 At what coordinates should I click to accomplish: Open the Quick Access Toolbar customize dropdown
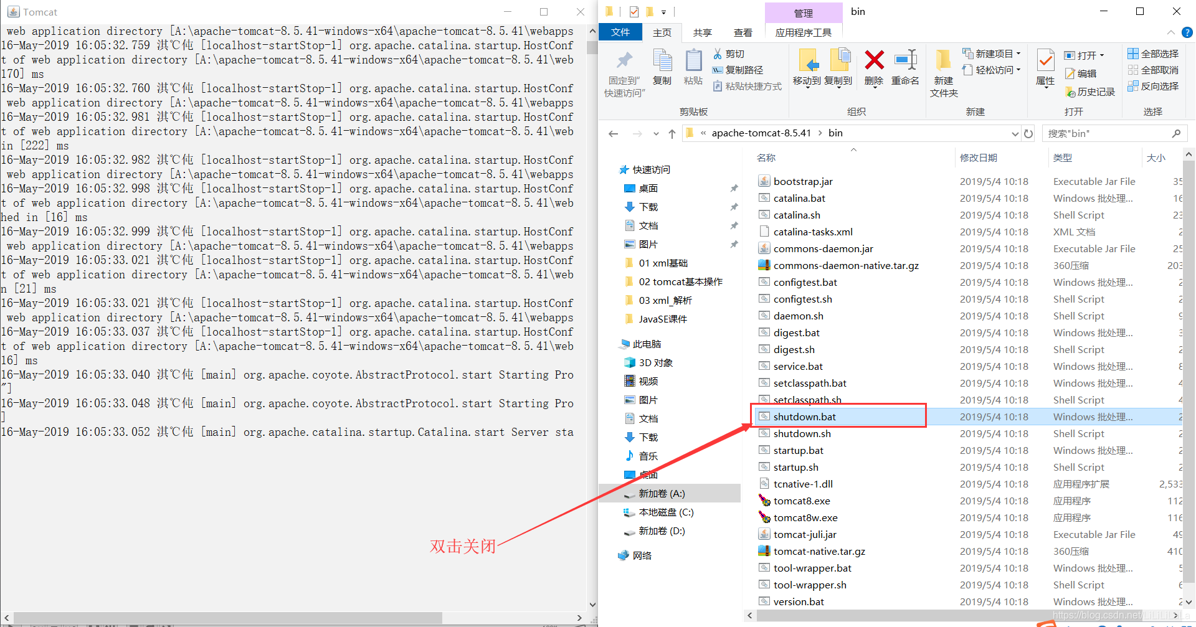coord(664,12)
